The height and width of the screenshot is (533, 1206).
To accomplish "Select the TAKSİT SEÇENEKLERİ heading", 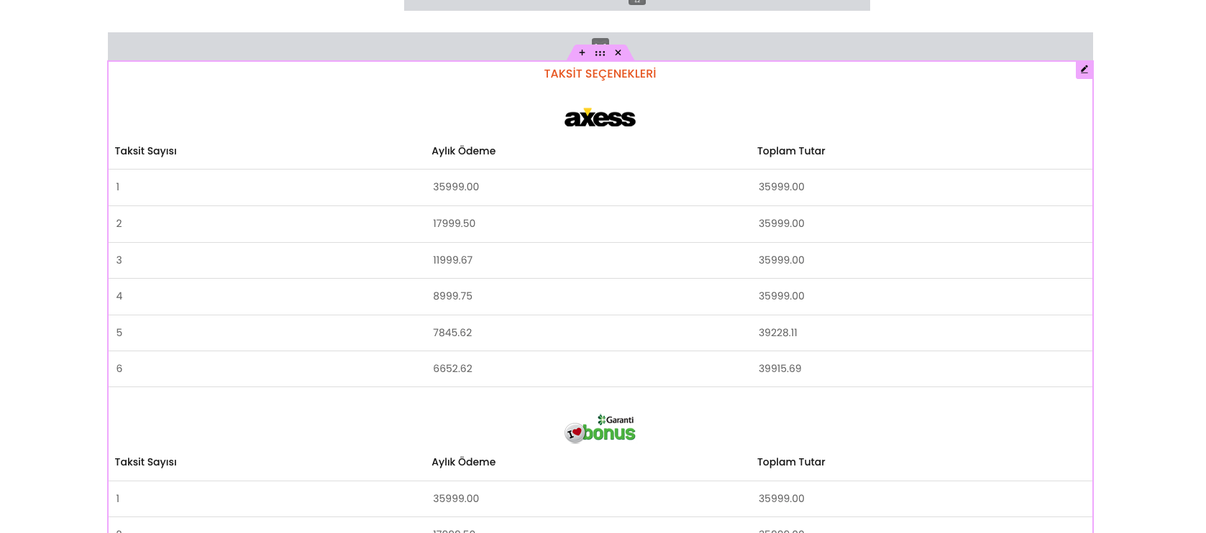I will (x=600, y=74).
